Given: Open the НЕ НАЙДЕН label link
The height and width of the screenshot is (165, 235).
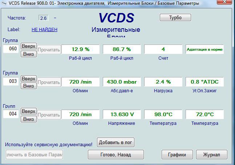Looking at the screenshot, I should 44,30.
